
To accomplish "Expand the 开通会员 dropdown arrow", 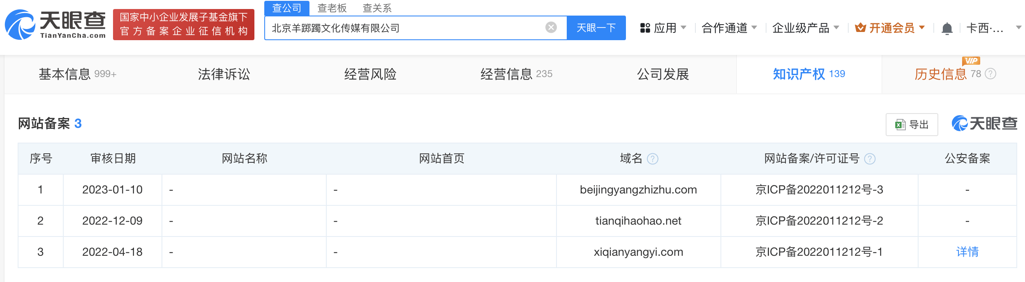I will pyautogui.click(x=922, y=27).
